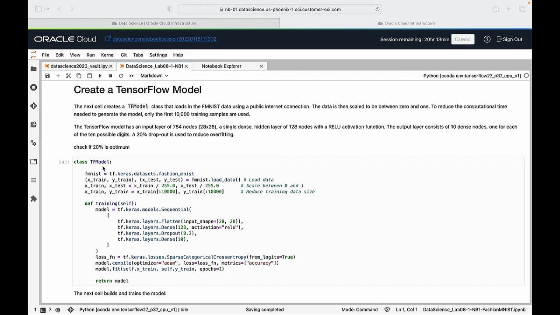Close the datascience2023_vault tab
Viewport: 560px width, 315px height.
click(111, 66)
